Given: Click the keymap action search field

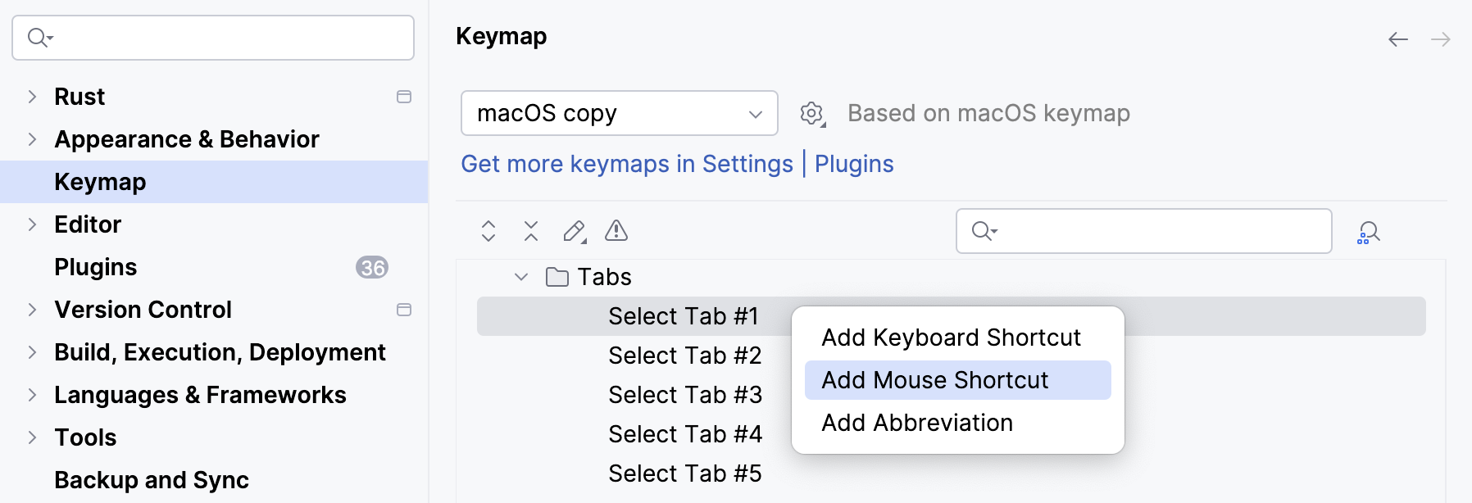Looking at the screenshot, I should [1156, 231].
